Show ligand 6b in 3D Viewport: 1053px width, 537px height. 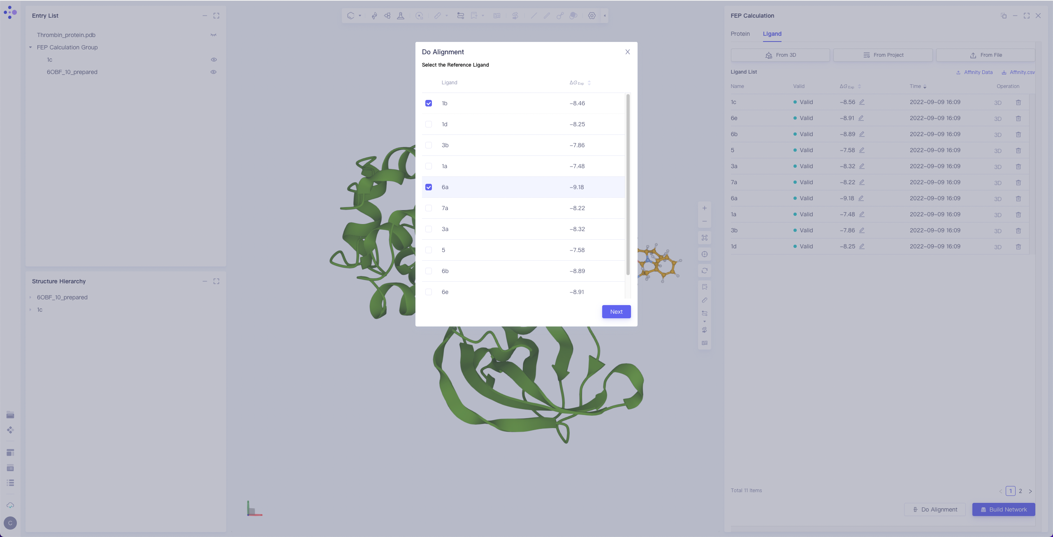[997, 135]
